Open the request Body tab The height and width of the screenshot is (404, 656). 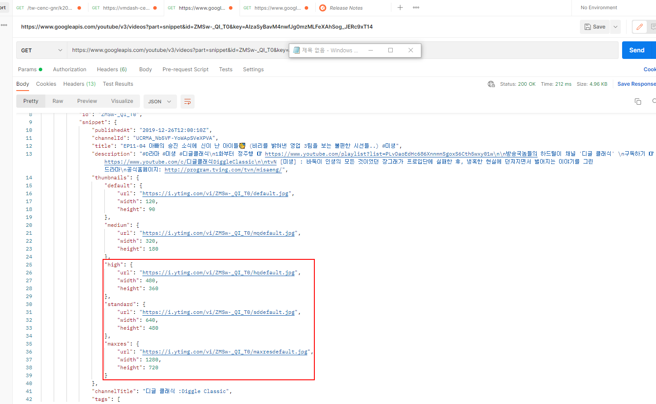tap(145, 69)
